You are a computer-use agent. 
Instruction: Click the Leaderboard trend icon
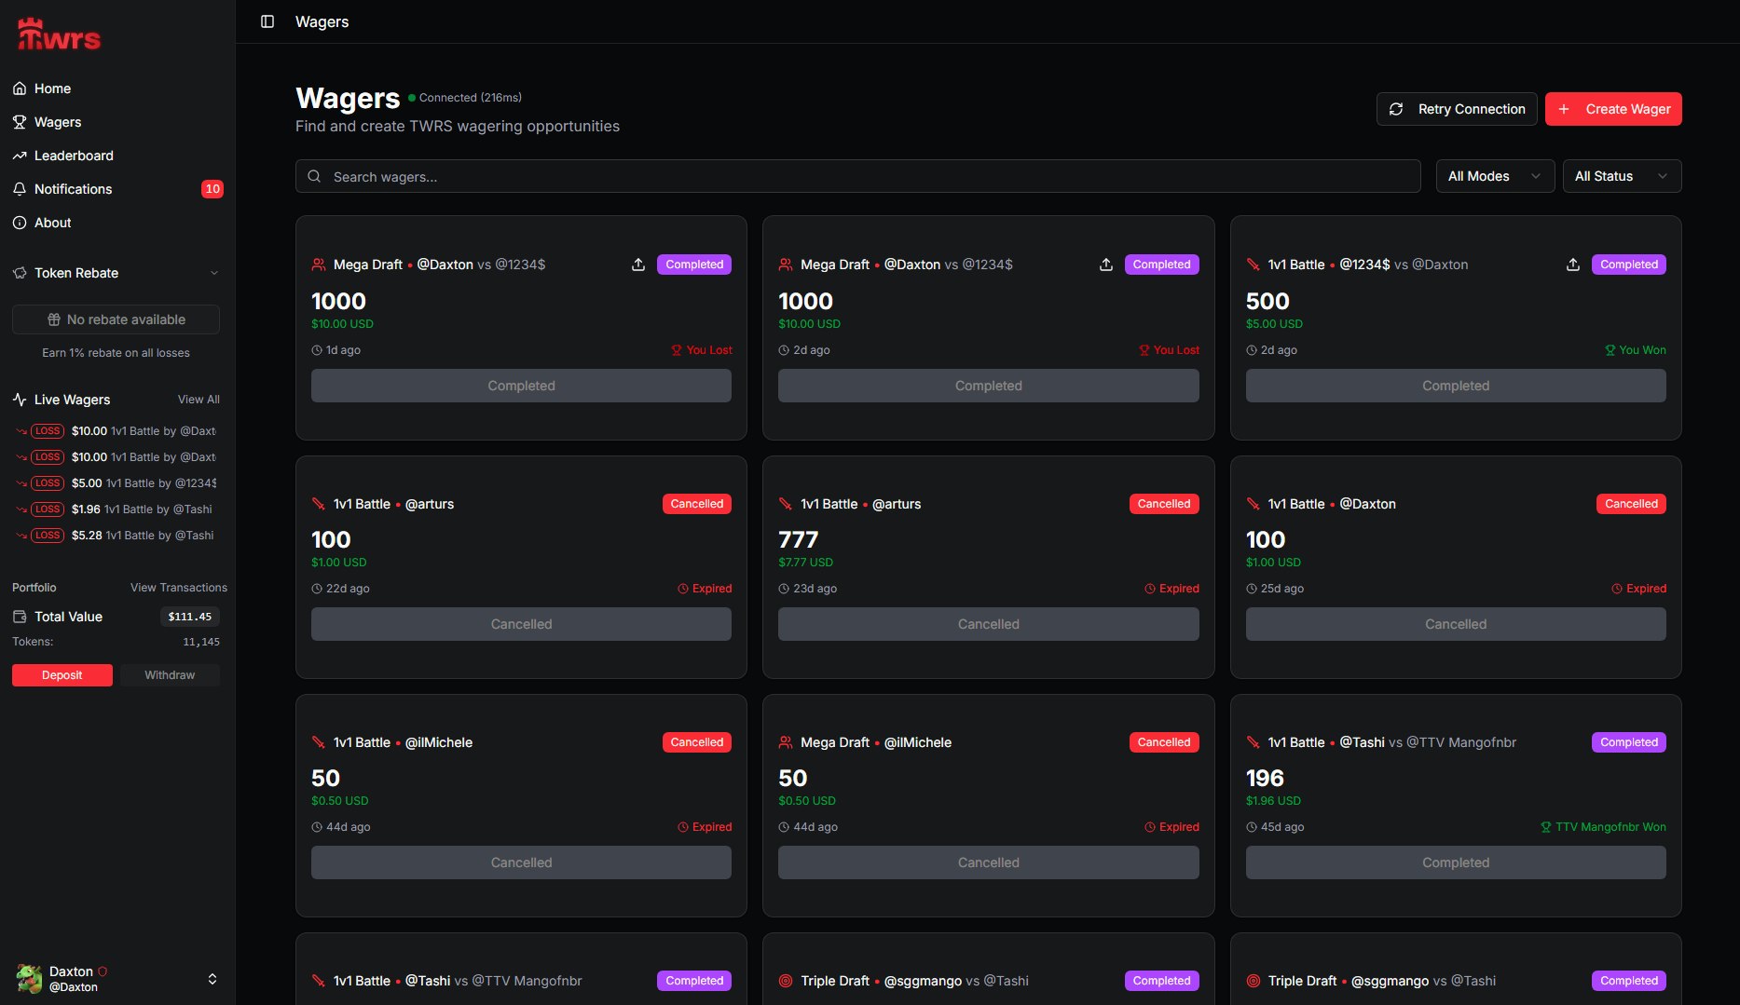(20, 156)
